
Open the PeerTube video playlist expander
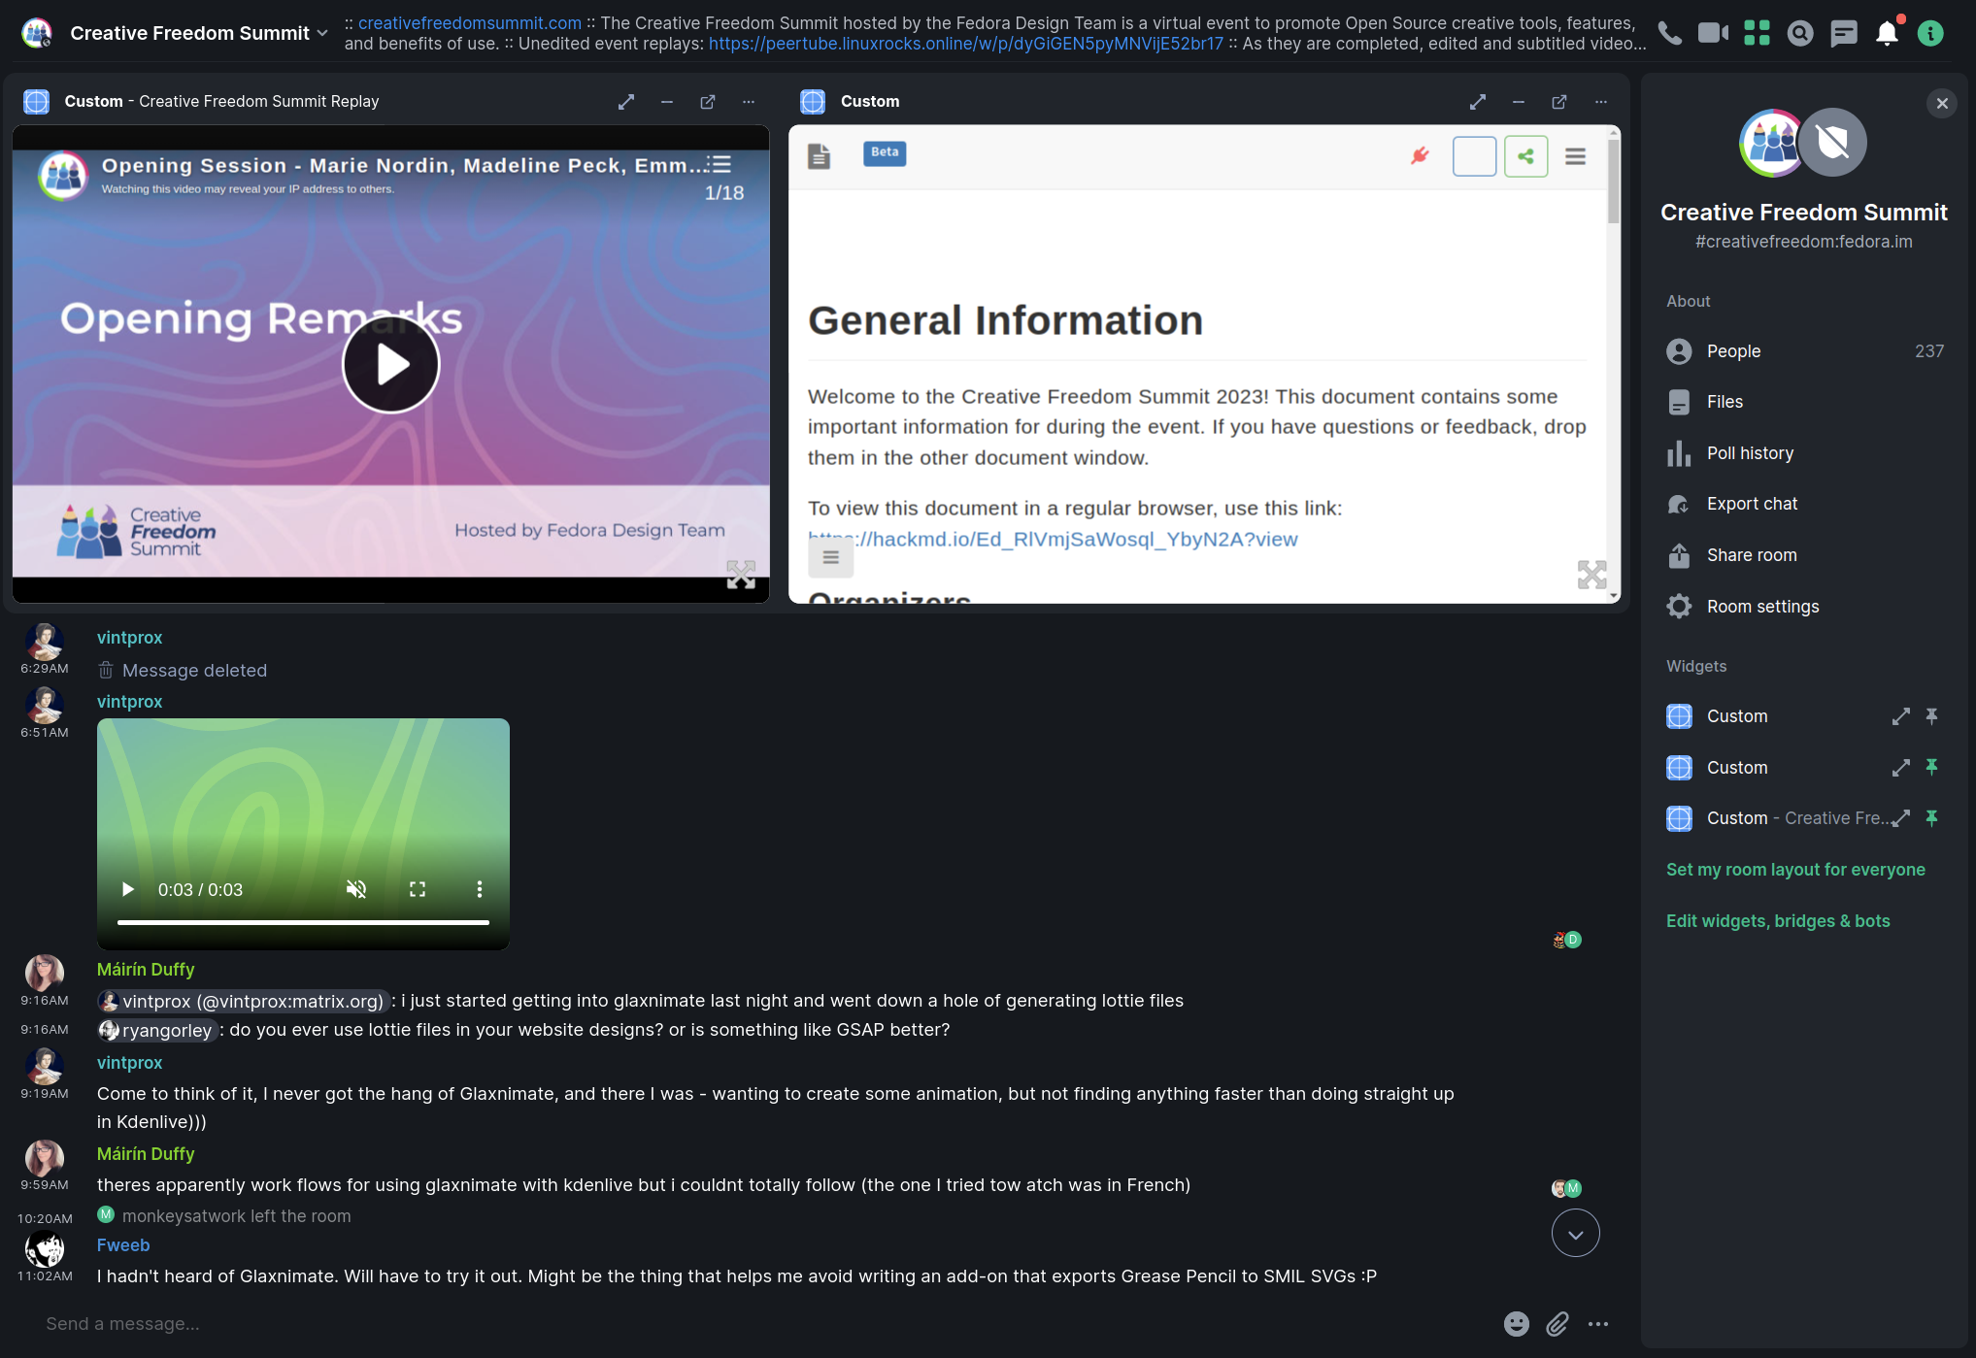[x=720, y=163]
